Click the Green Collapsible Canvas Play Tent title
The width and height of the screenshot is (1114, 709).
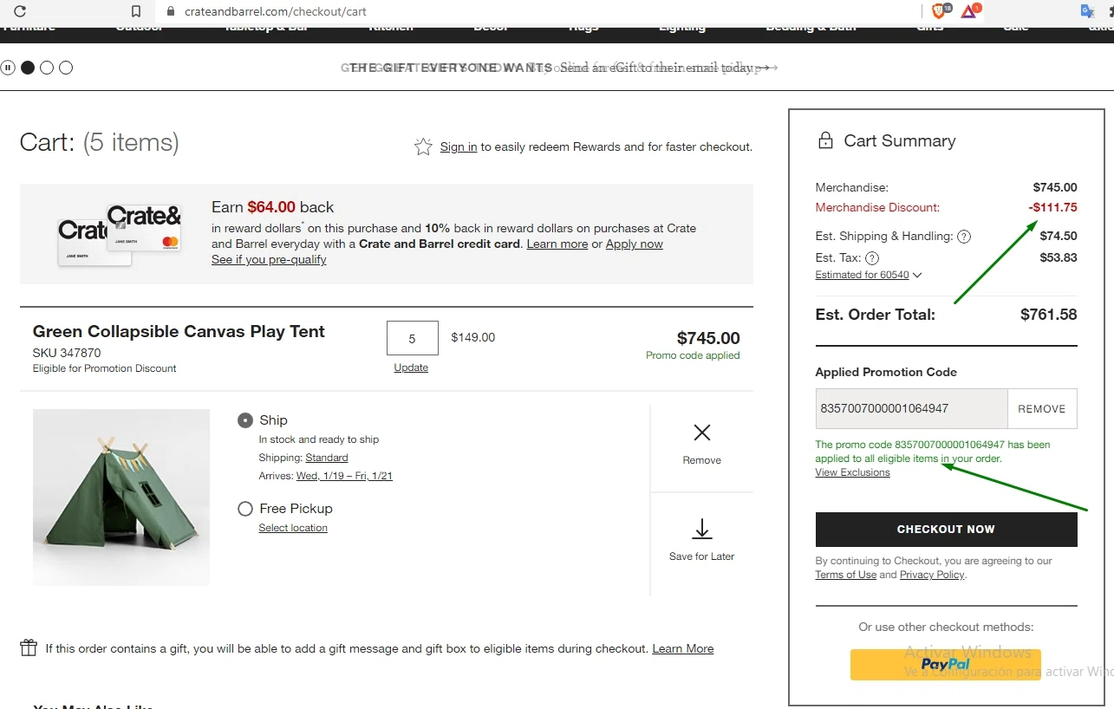tap(179, 331)
